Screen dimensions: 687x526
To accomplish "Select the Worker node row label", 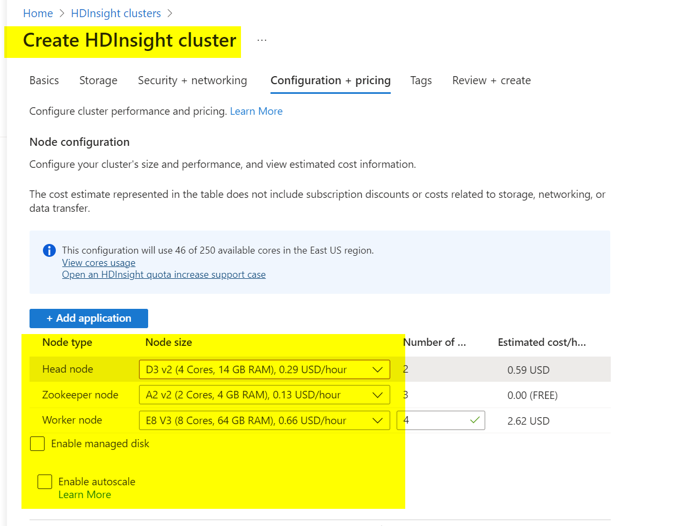I will coord(72,420).
